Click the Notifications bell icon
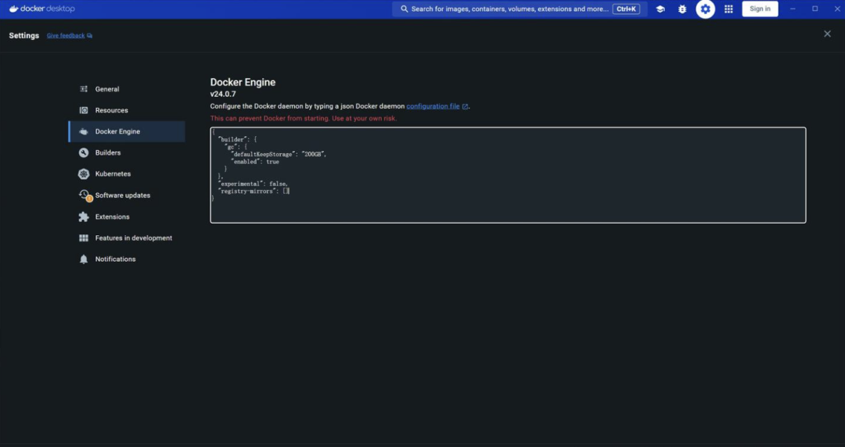Screen dimensions: 845x447 coord(84,259)
